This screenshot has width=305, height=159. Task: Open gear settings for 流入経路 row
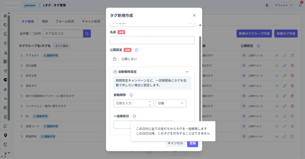(244, 66)
